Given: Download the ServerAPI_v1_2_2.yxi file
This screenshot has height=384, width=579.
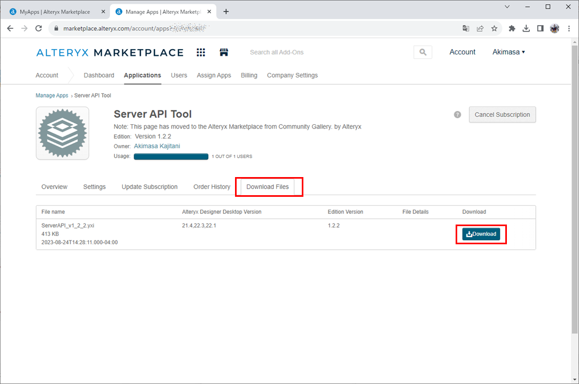Looking at the screenshot, I should pyautogui.click(x=481, y=234).
